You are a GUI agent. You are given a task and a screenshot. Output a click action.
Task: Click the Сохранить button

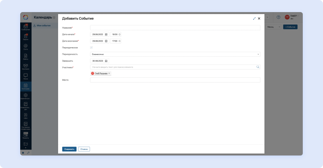coord(69,149)
